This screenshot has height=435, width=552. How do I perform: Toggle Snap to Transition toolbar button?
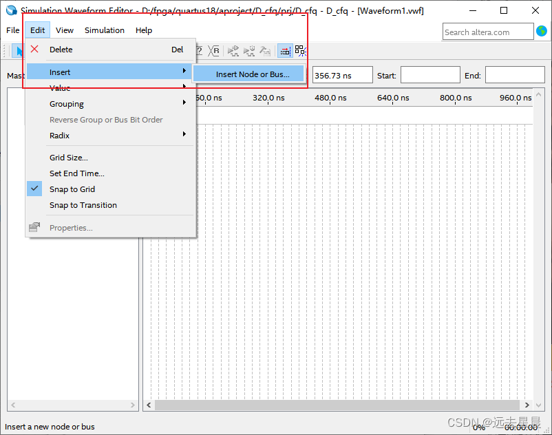(x=300, y=51)
